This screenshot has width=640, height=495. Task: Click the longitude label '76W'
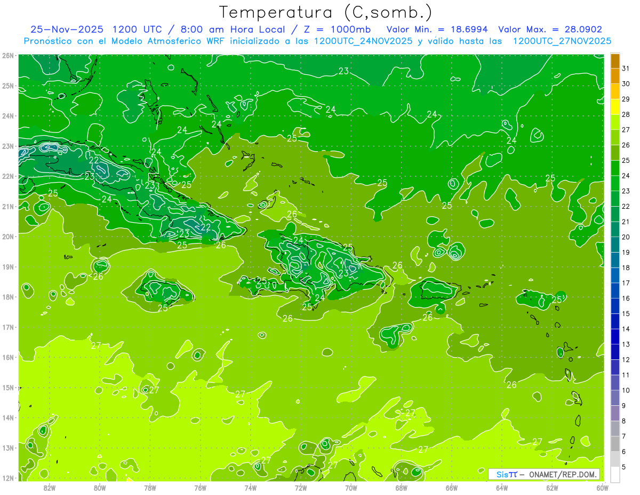click(x=200, y=487)
